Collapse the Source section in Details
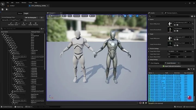This screenshot has height=110, width=196. click(x=149, y=20)
